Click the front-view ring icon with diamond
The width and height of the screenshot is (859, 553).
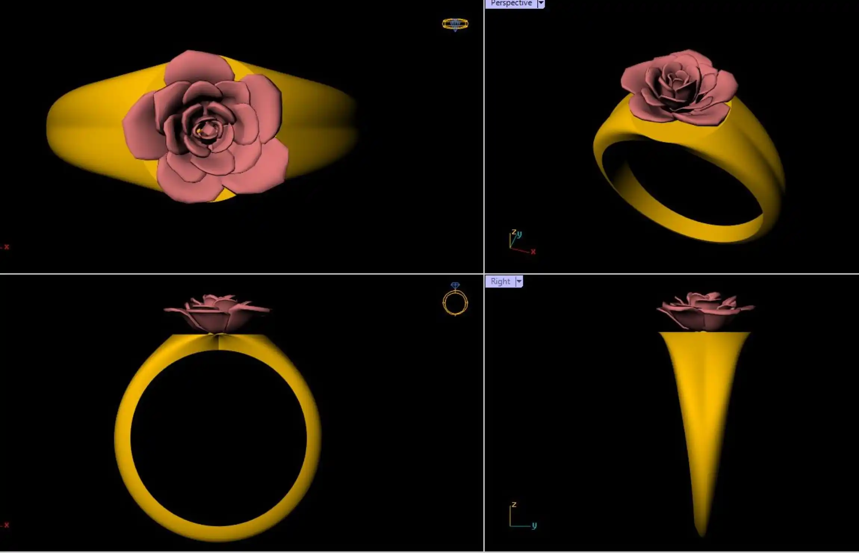coord(455,299)
